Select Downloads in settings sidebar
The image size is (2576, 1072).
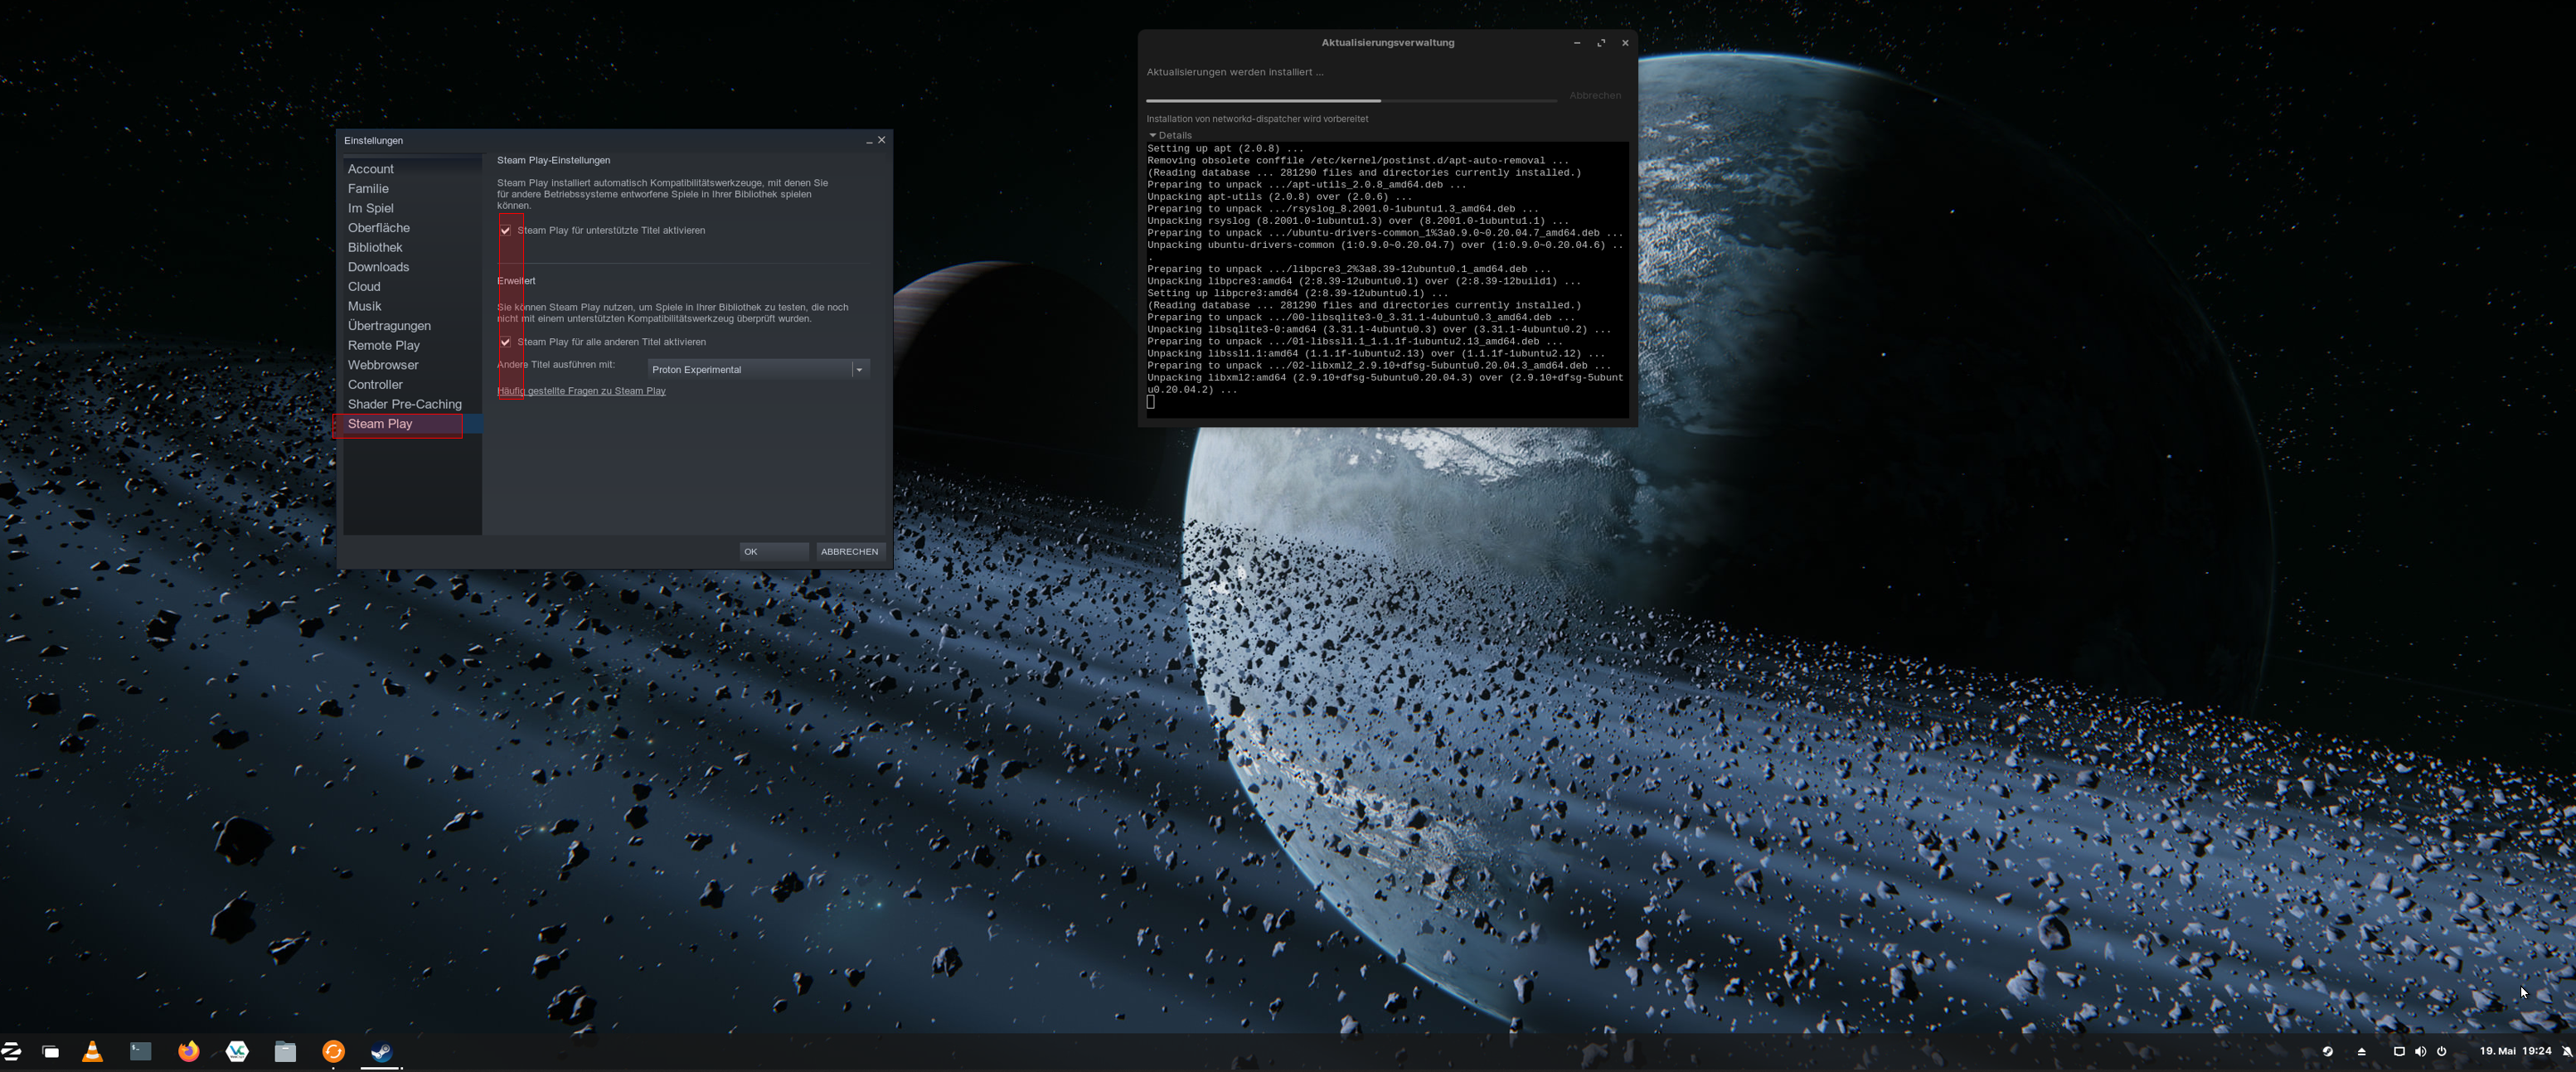tap(378, 267)
